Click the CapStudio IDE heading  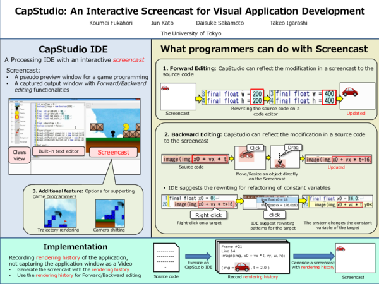coord(73,49)
